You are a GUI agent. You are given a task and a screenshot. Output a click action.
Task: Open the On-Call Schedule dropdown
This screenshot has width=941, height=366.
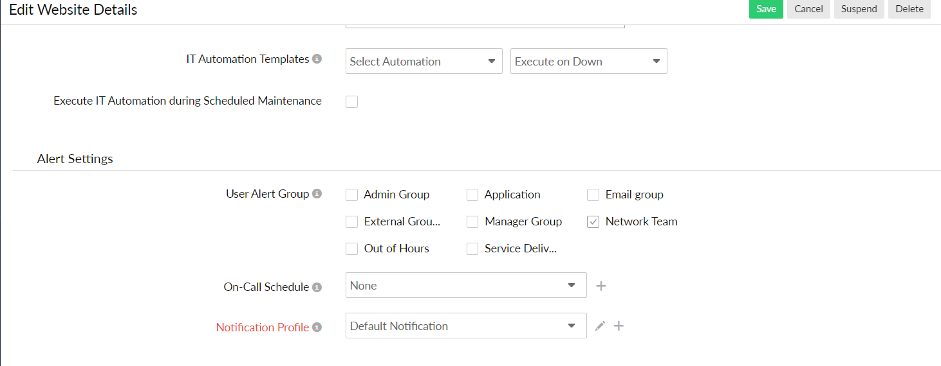coord(466,286)
